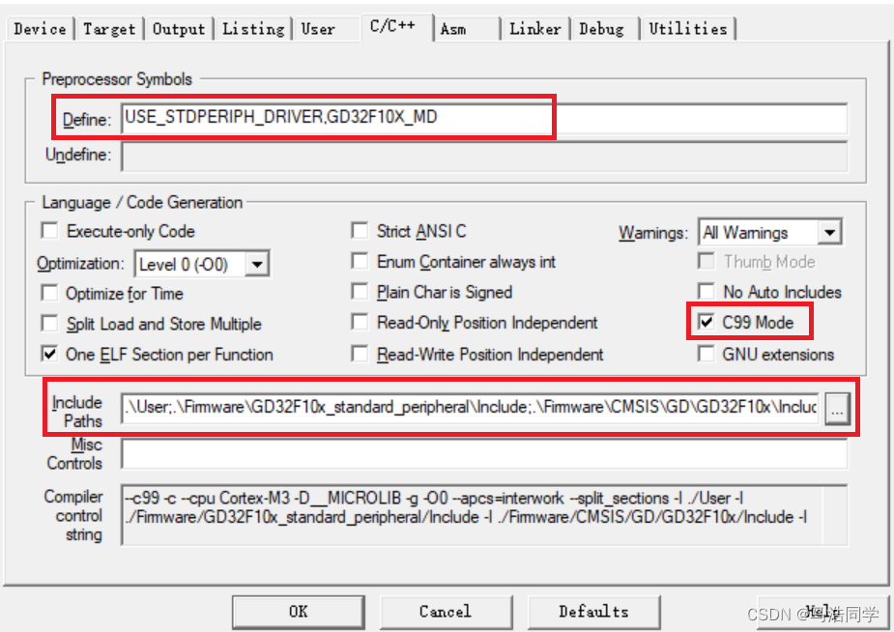Image resolution: width=894 pixels, height=632 pixels.
Task: Restore settings with Defaults button
Action: click(593, 612)
